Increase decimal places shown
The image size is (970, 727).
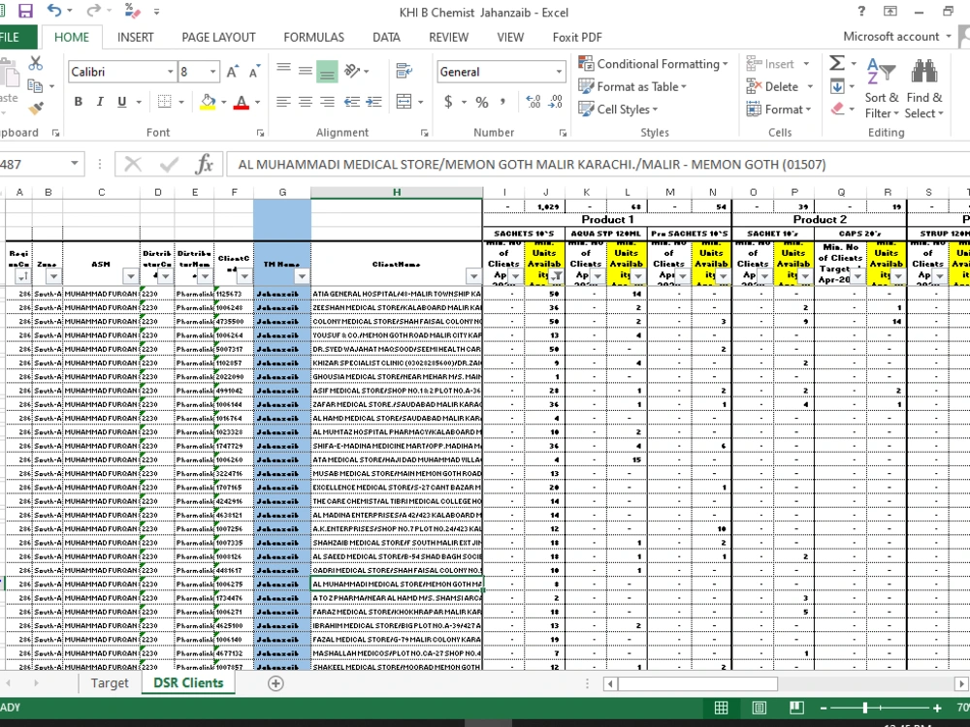533,102
